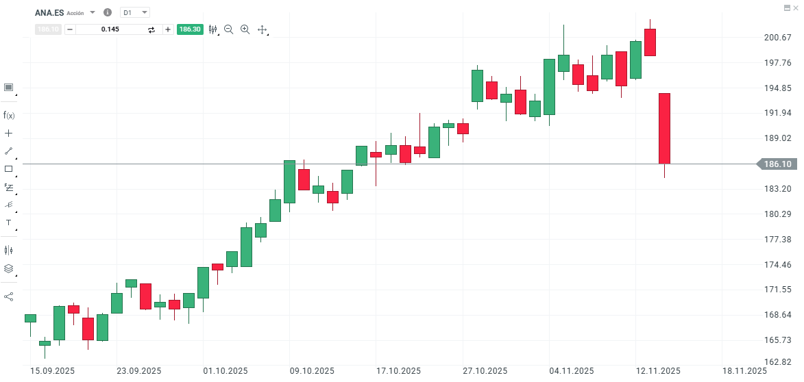Open the chart type candlestick selector
The image size is (804, 382).
coord(213,29)
